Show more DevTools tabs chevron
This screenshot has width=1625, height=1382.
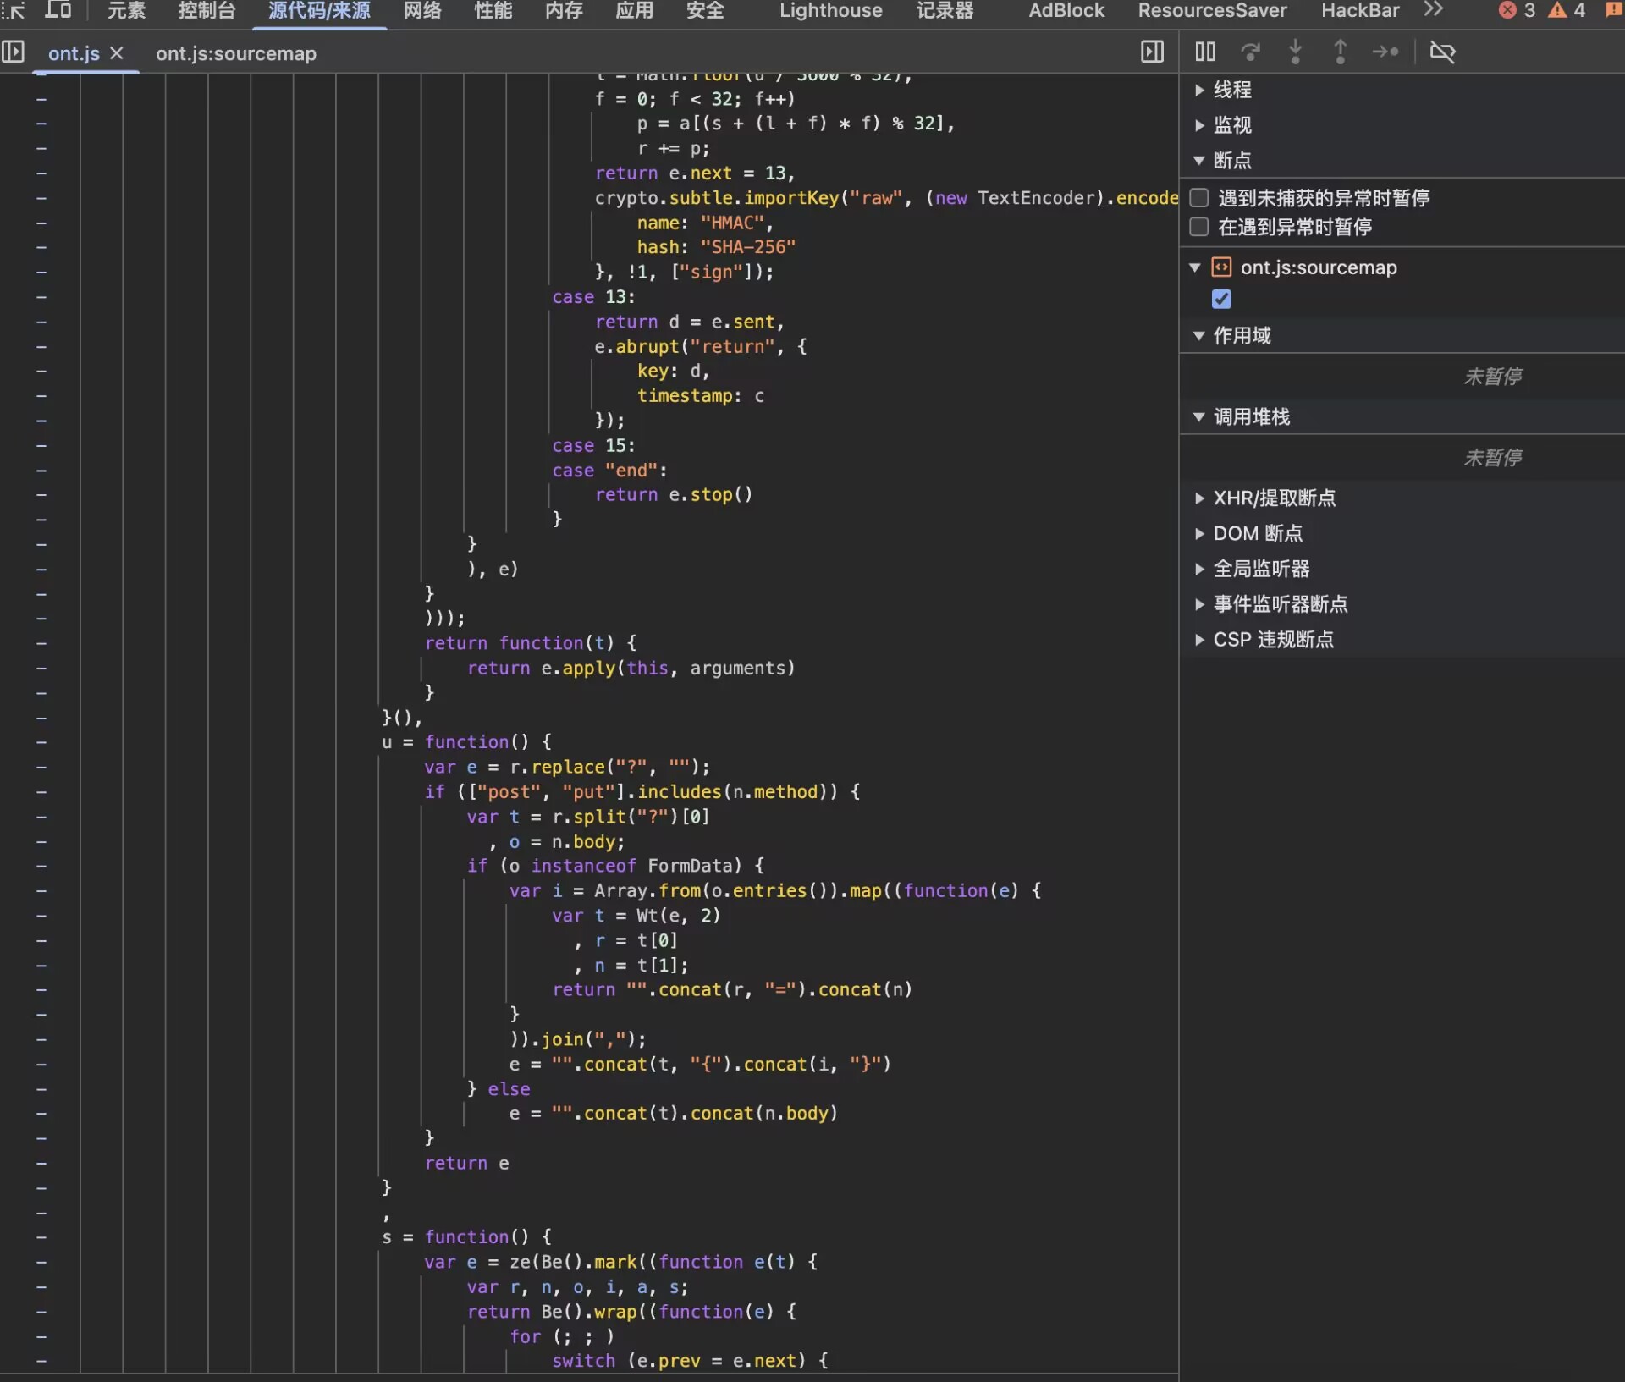pos(1433,9)
